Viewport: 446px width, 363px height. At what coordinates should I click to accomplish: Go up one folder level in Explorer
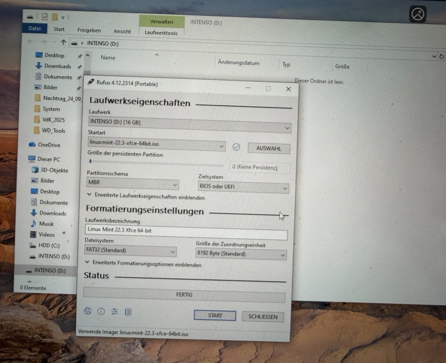tap(63, 42)
